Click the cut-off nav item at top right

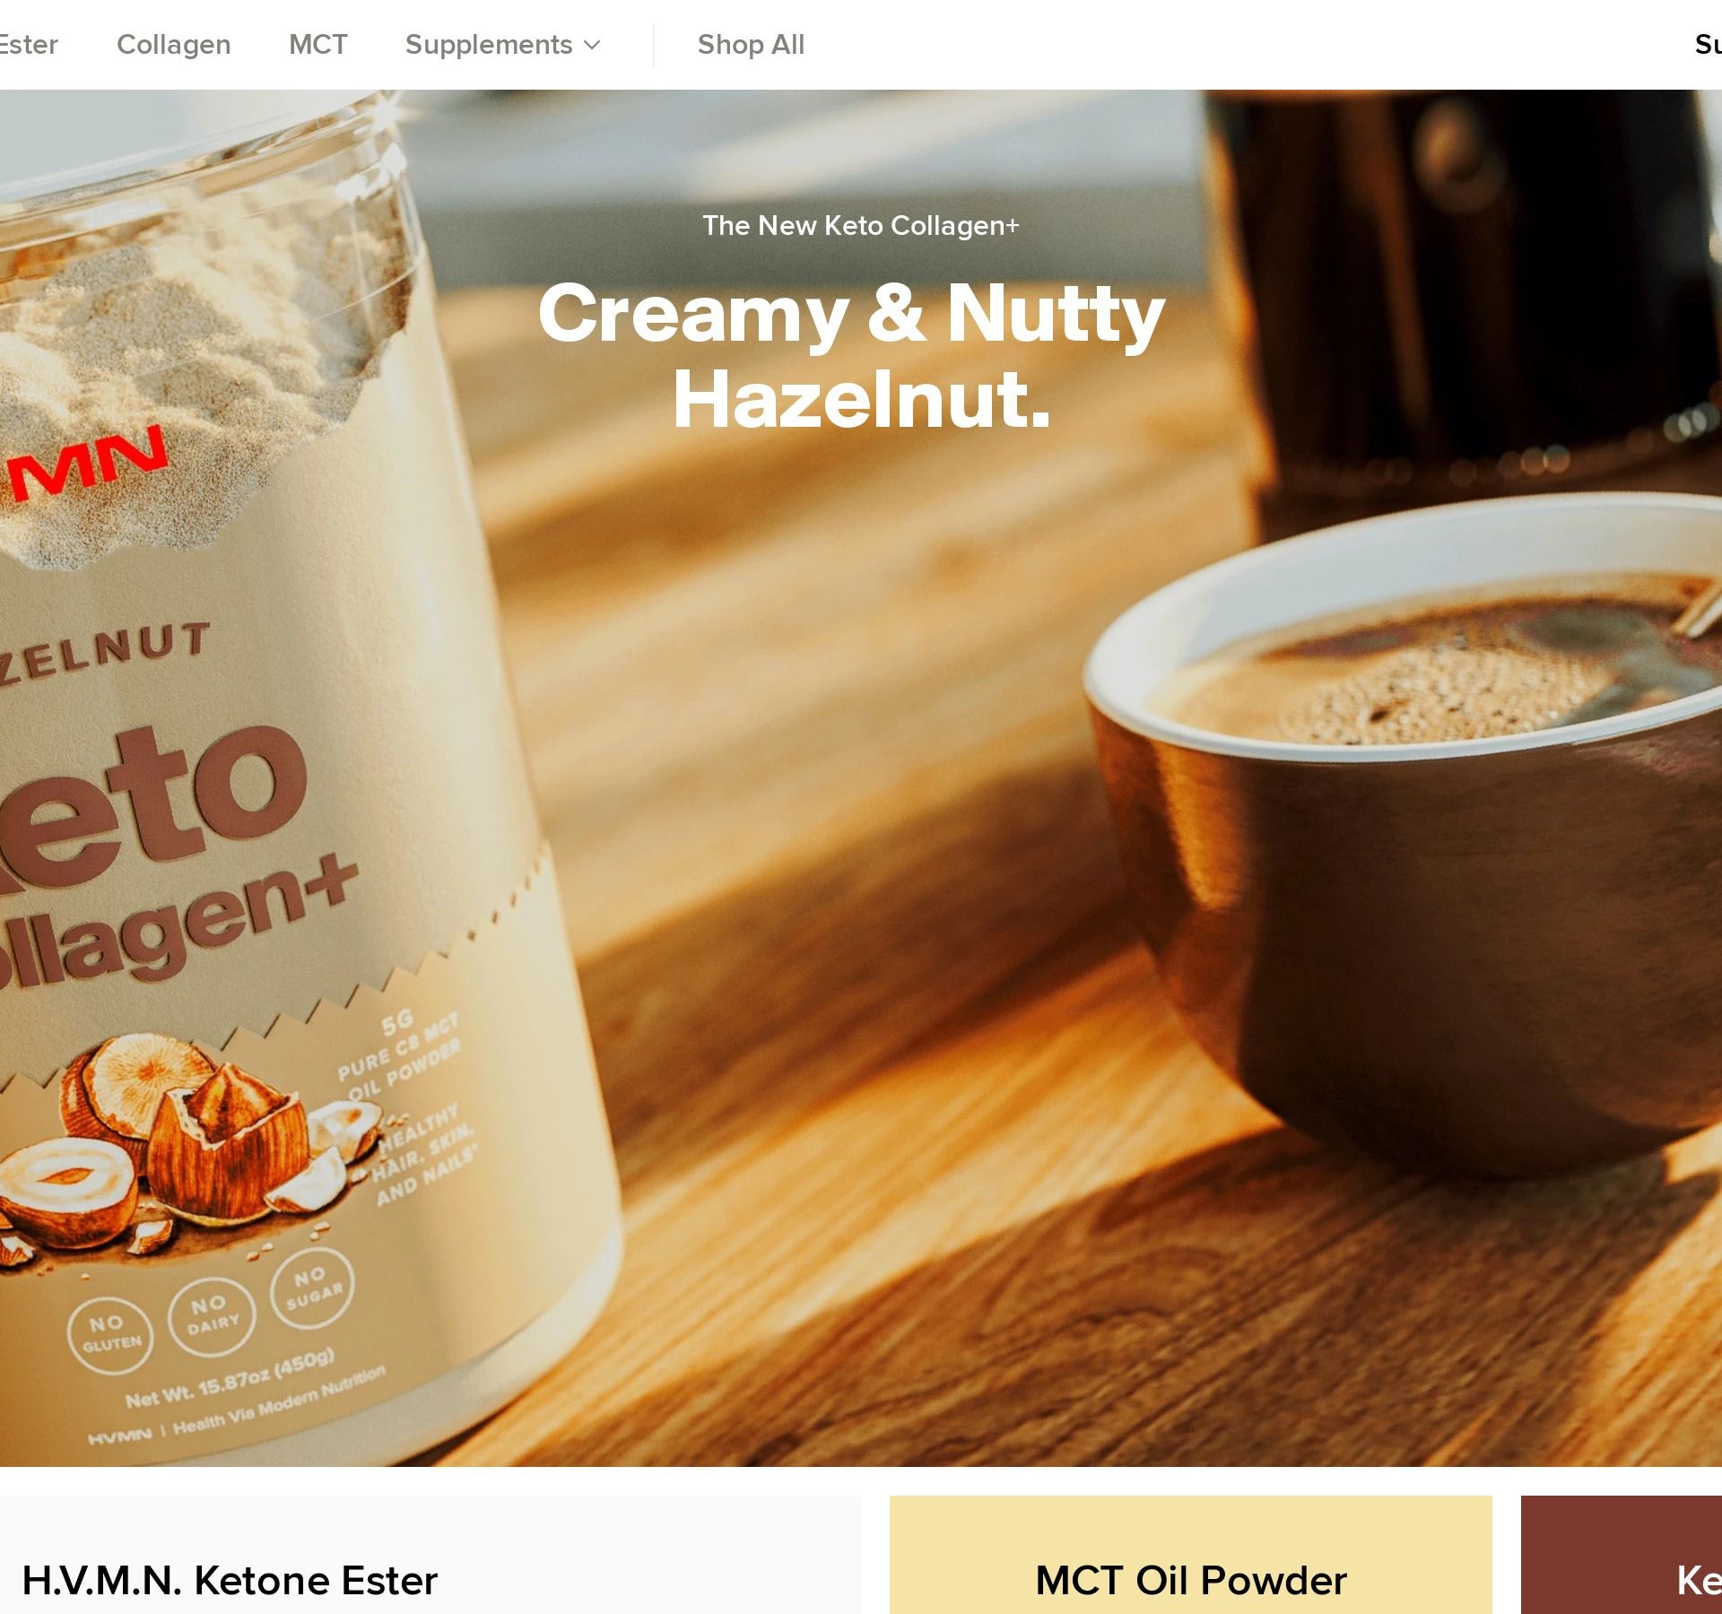click(x=1708, y=45)
